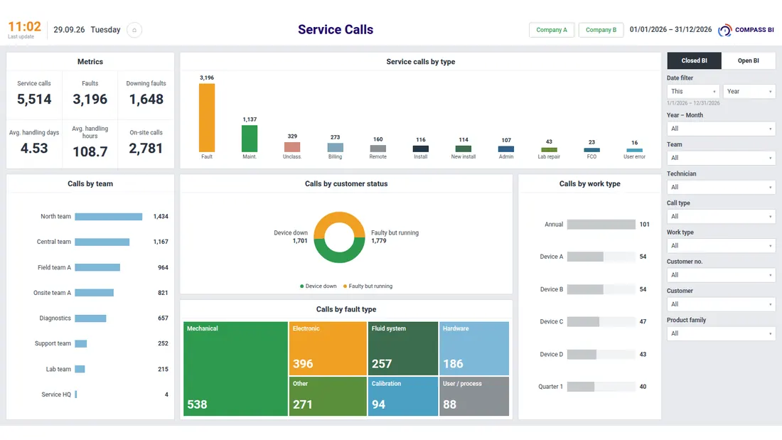Select the Calibration treemap tile
Viewport: 782px width, 440px height.
(403, 396)
